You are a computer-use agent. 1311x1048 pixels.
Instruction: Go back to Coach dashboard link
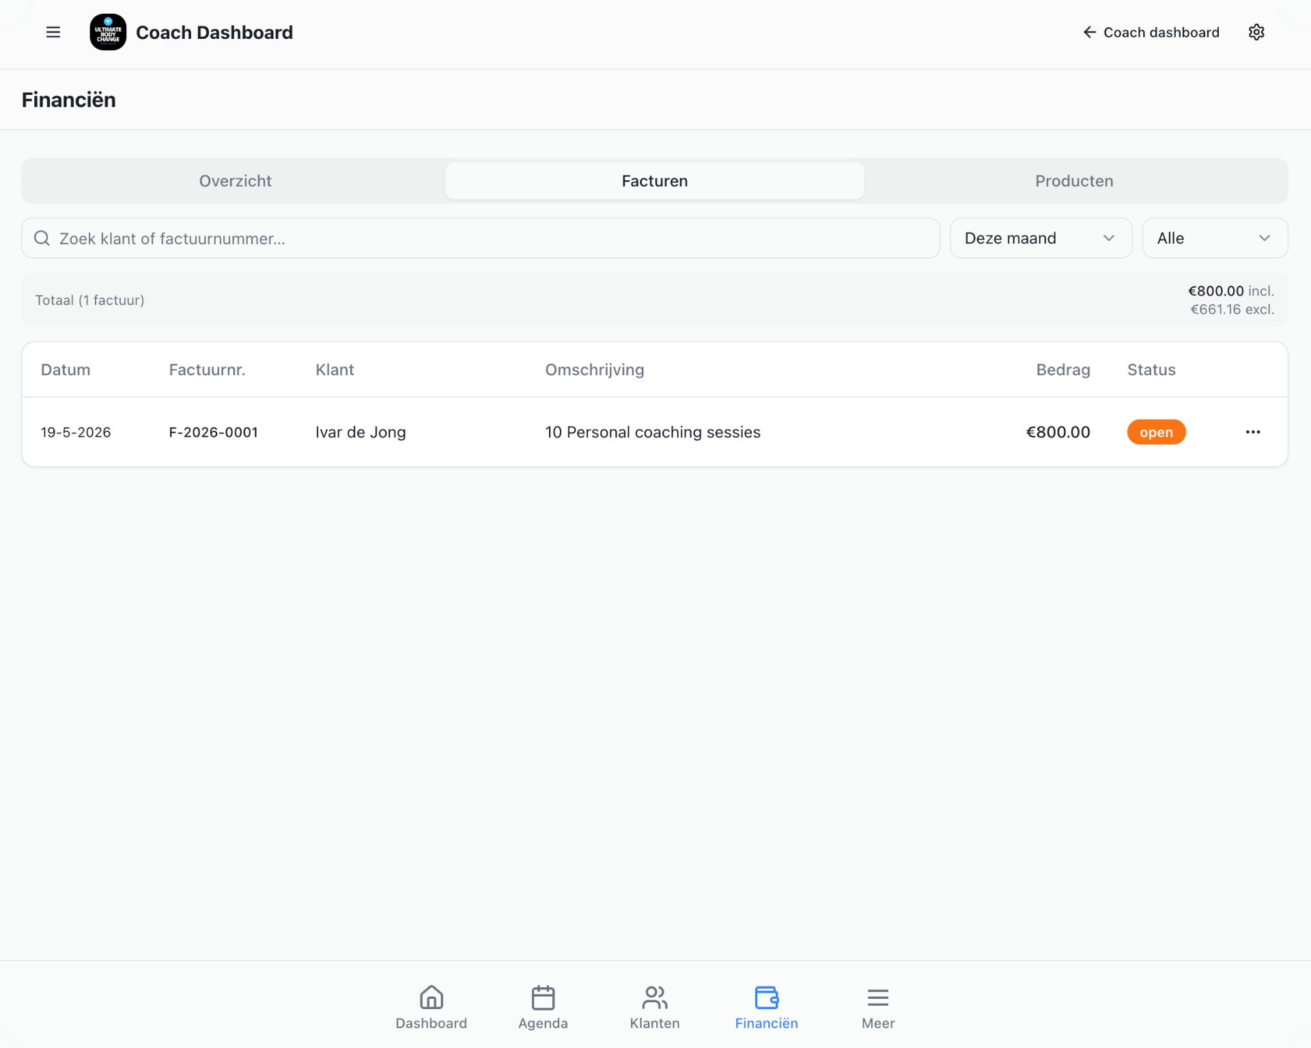coord(1151,32)
